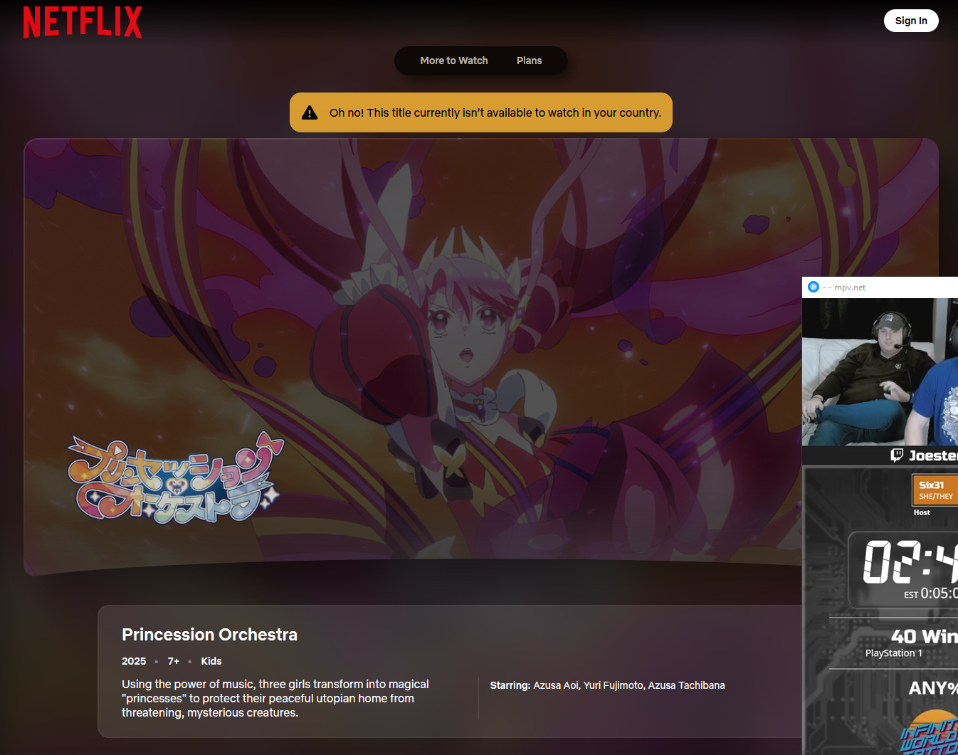Click the mpv.net window app icon
Viewport: 958px width, 755px height.
pyautogui.click(x=814, y=287)
